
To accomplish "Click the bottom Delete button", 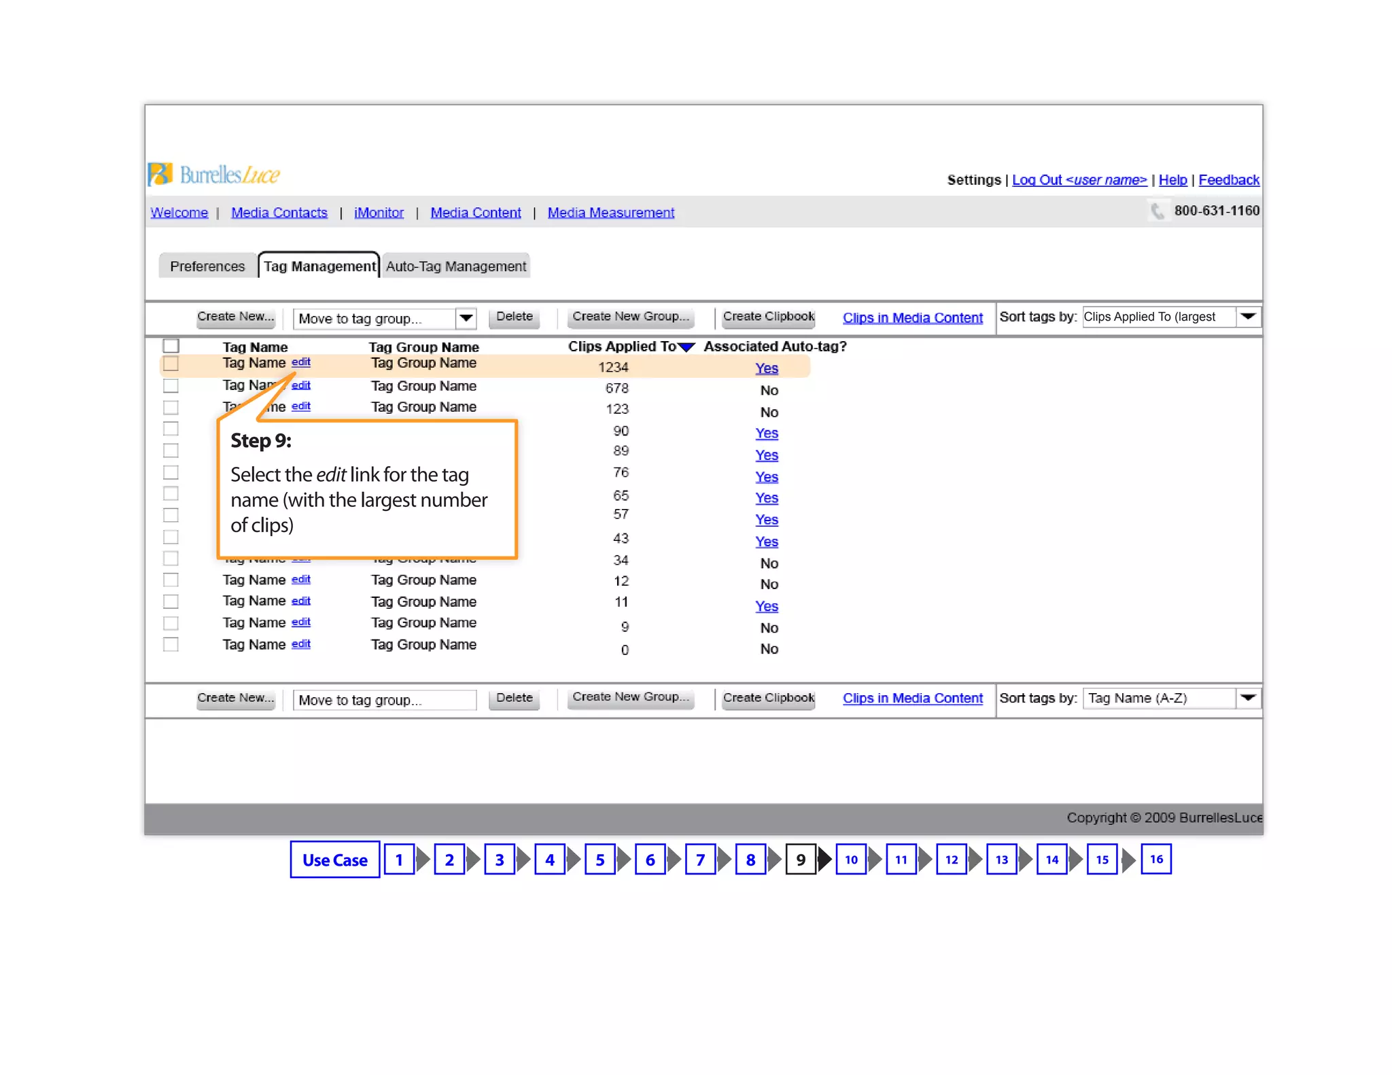I will pyautogui.click(x=515, y=698).
